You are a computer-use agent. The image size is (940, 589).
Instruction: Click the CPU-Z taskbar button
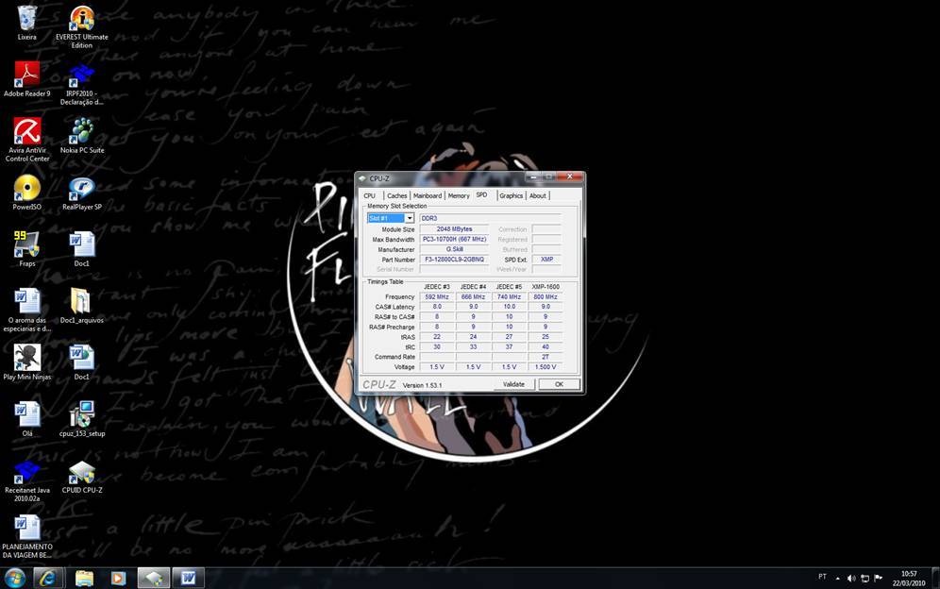(154, 578)
